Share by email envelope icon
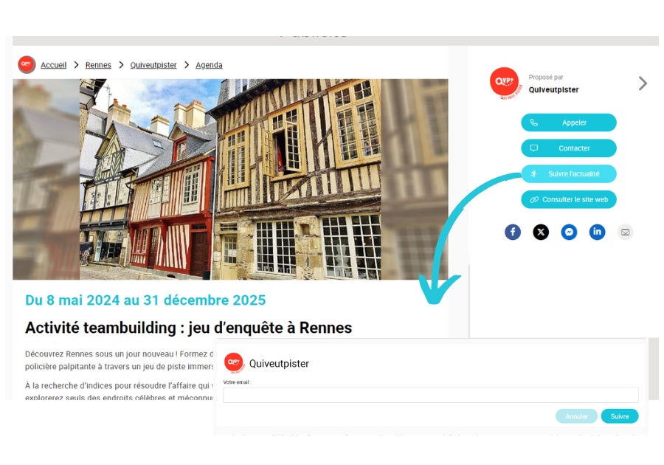664x465 pixels. click(x=626, y=232)
